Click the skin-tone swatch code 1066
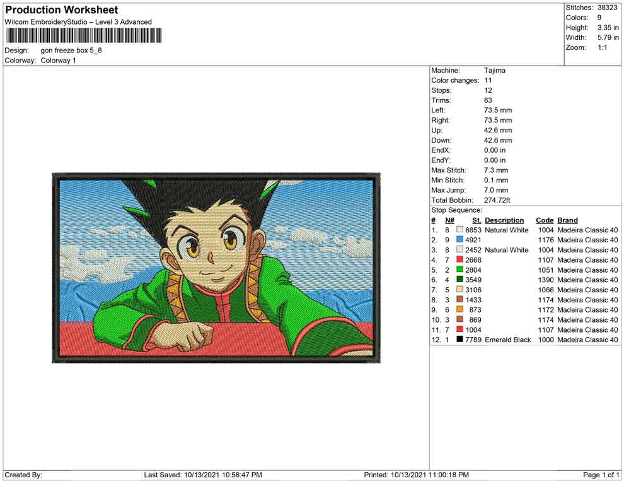624x481 pixels. tap(459, 289)
